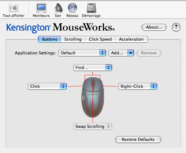This screenshot has height=153, width=186.
Task: Click the Restore Defaults button
Action: click(x=138, y=139)
